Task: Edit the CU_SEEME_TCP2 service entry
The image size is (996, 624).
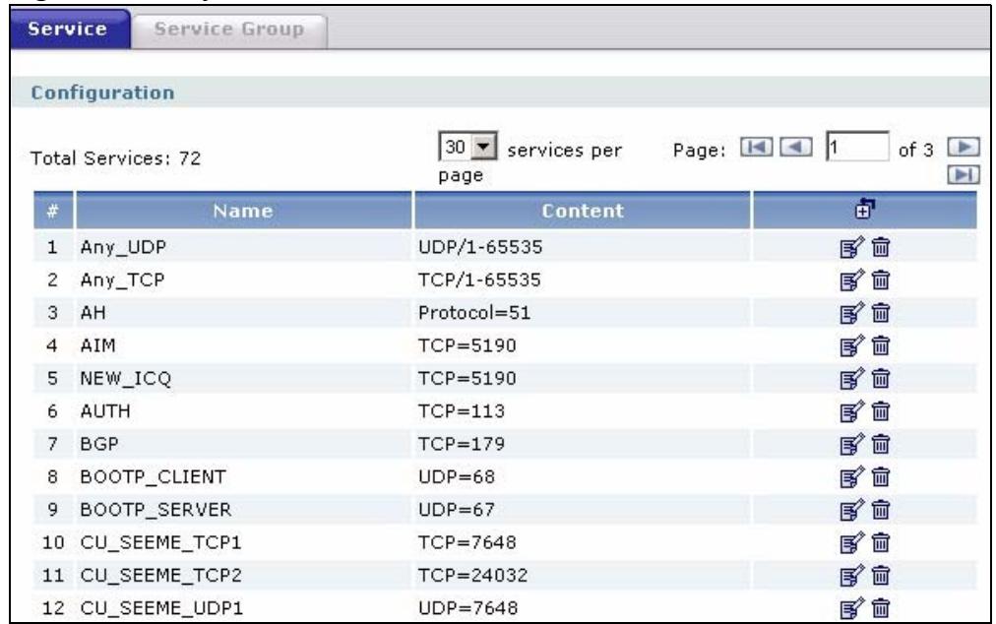Action: [851, 576]
